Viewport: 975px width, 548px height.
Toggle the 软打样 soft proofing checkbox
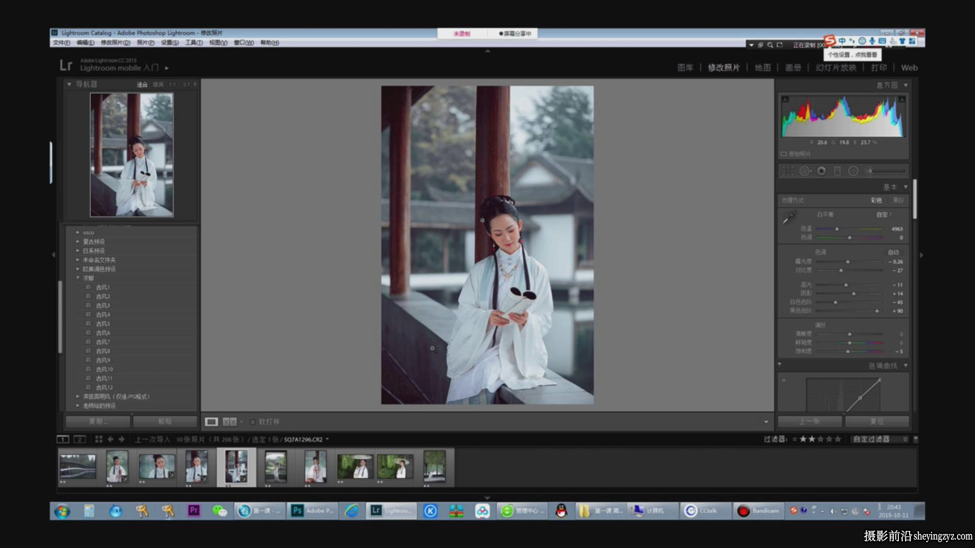click(253, 422)
